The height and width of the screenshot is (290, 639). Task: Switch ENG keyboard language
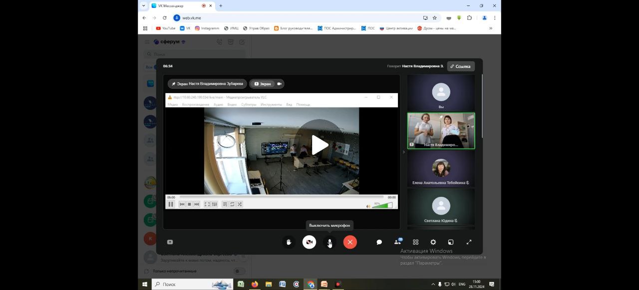point(462,284)
